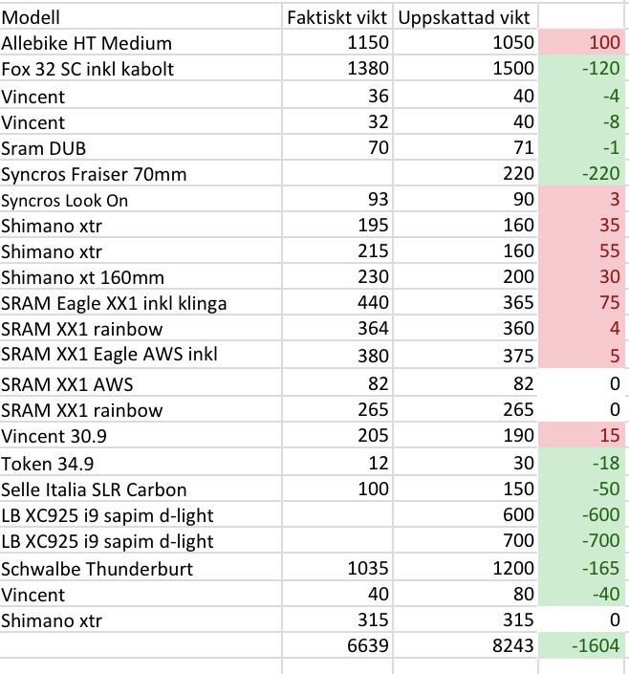
Task: Select the Syncros Fraiser 70mm cell
Action: click(141, 174)
